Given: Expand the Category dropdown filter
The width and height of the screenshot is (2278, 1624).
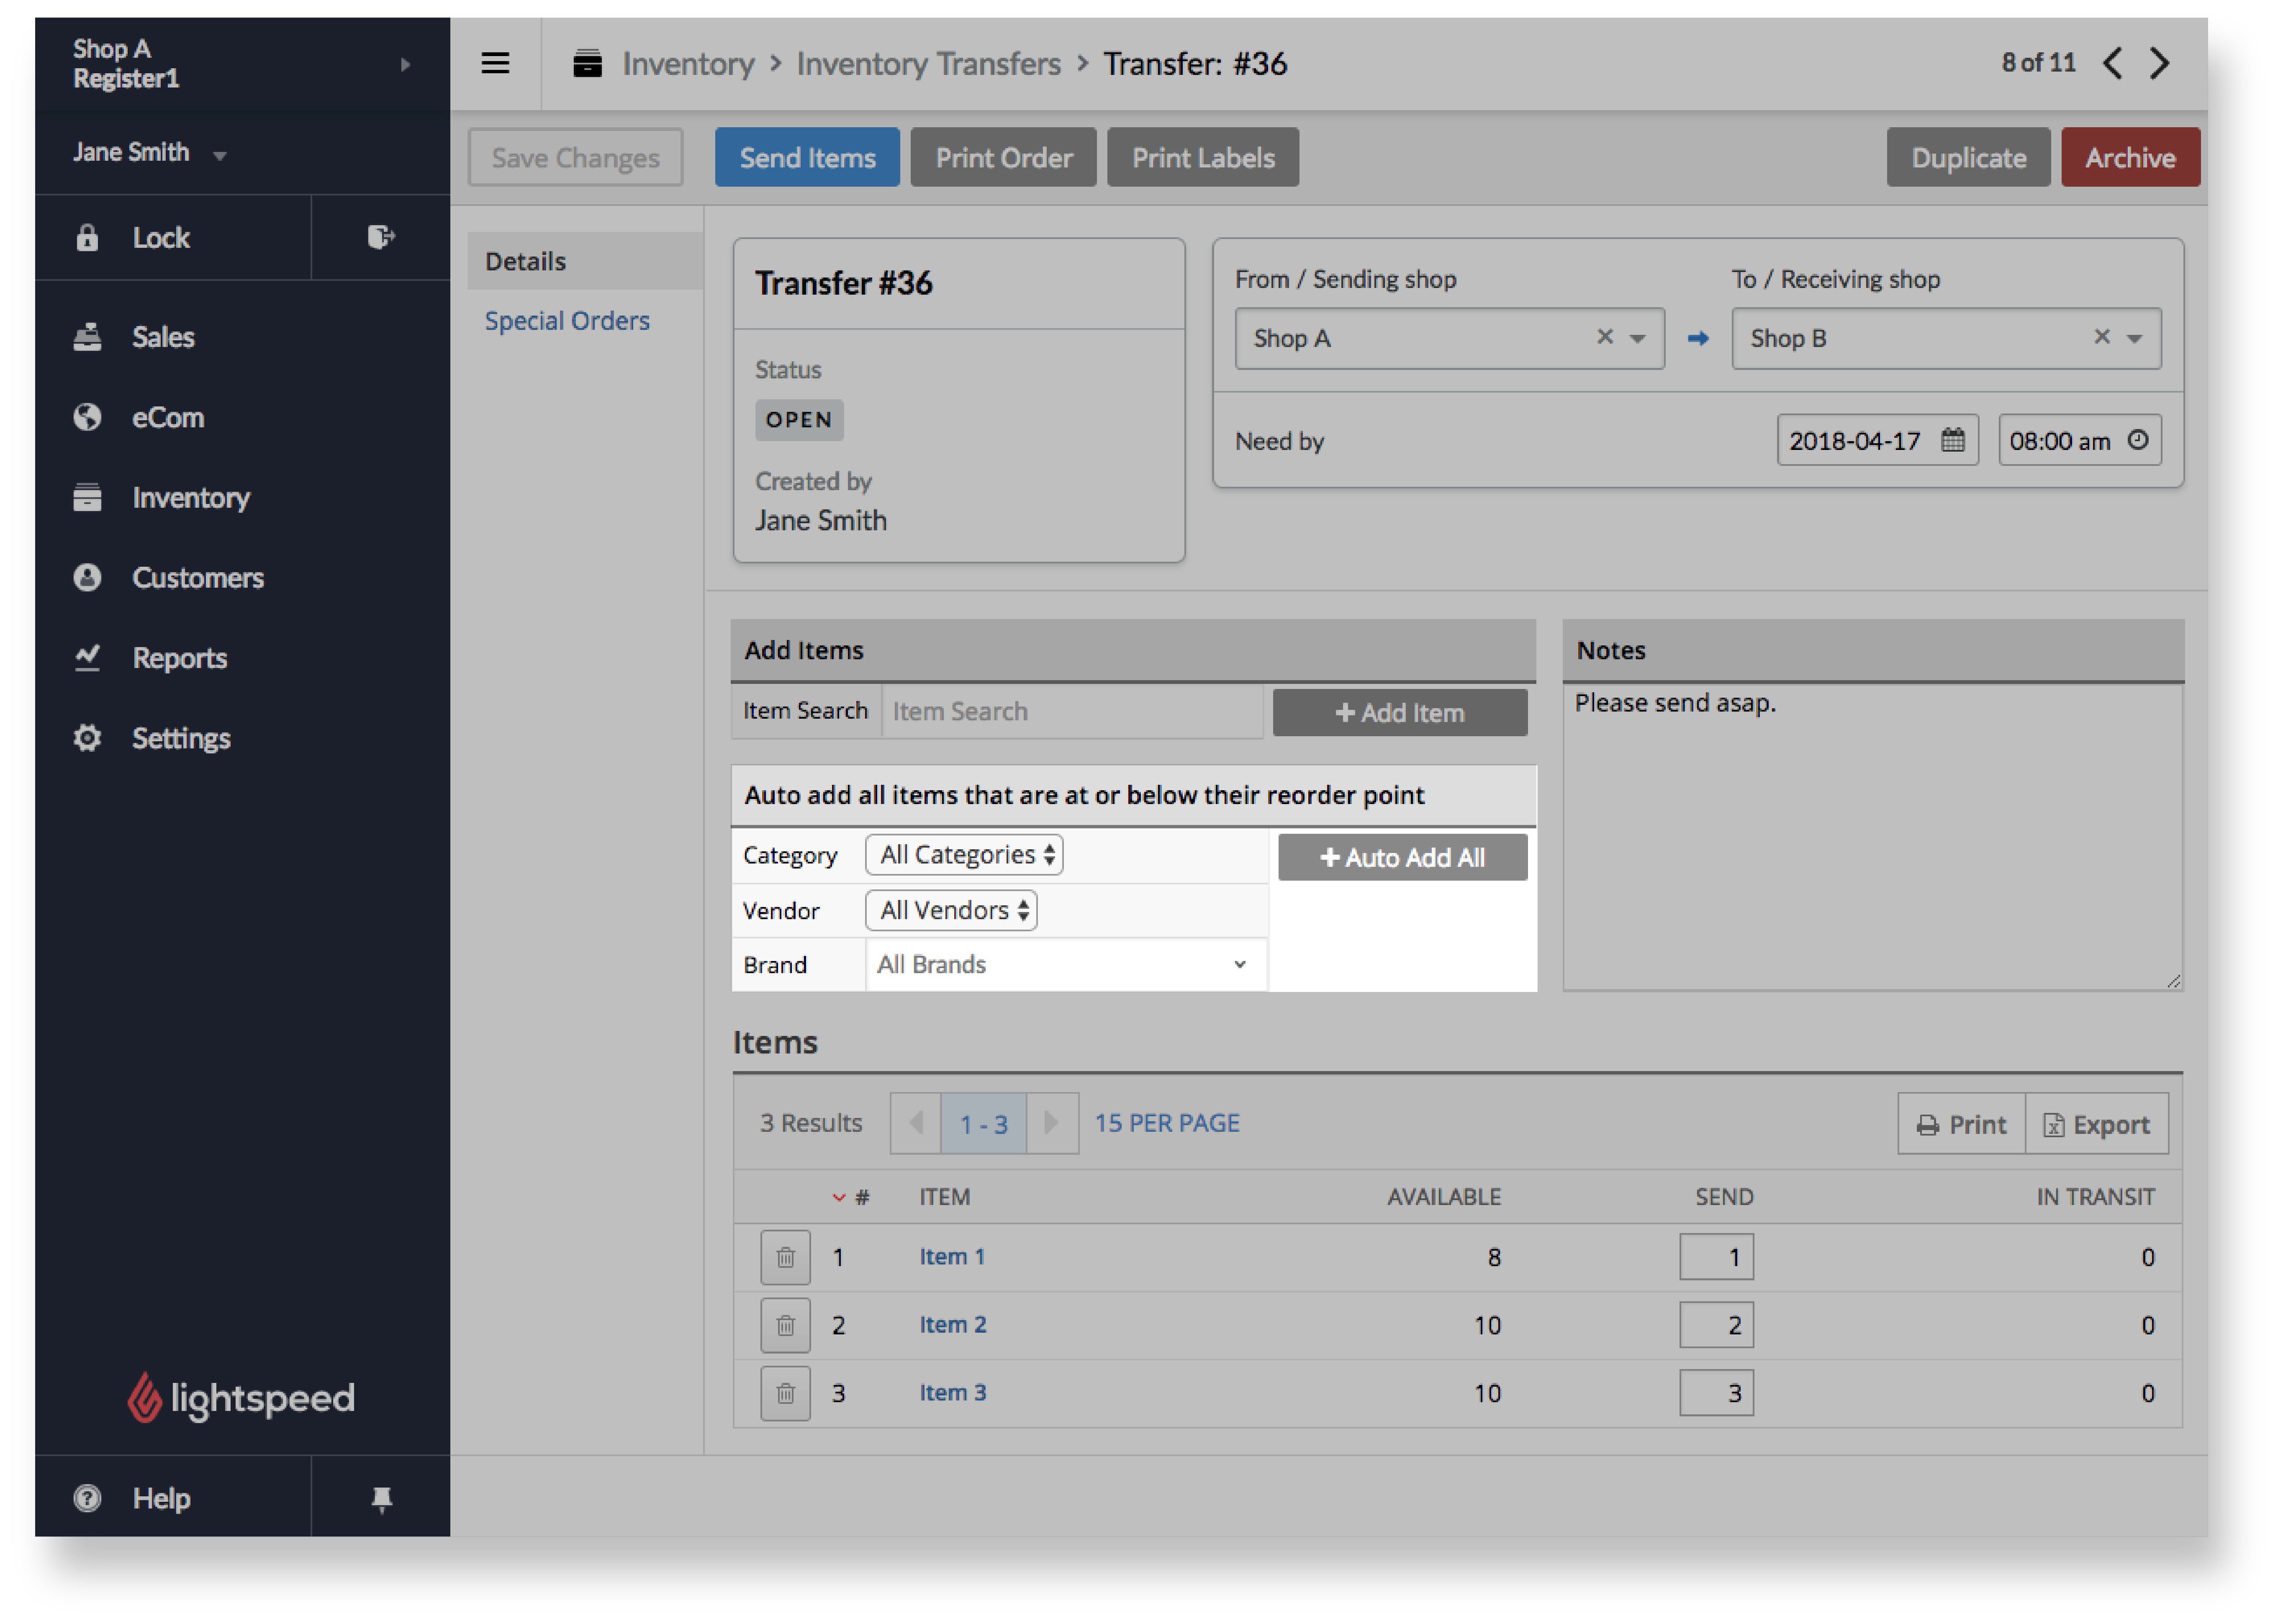Looking at the screenshot, I should point(965,856).
